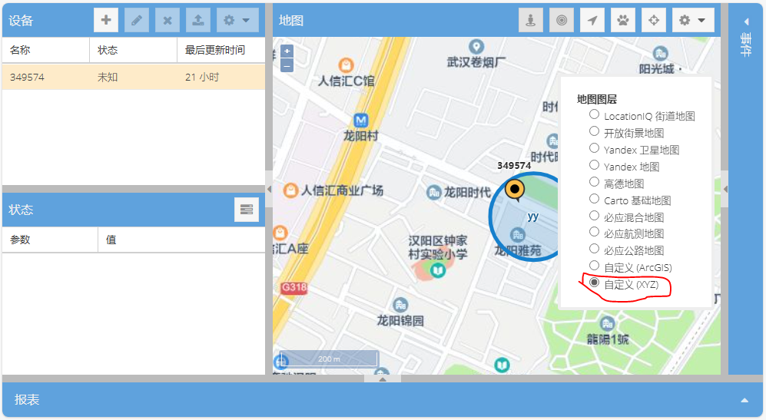Click the 未知 status cell
Screen dimensions: 766x420
tap(108, 77)
